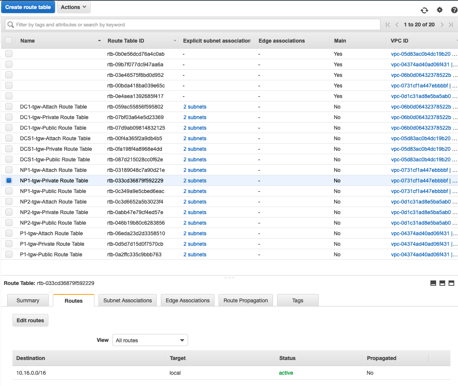
Task: Jump to the last page arrow
Action: (x=451, y=25)
